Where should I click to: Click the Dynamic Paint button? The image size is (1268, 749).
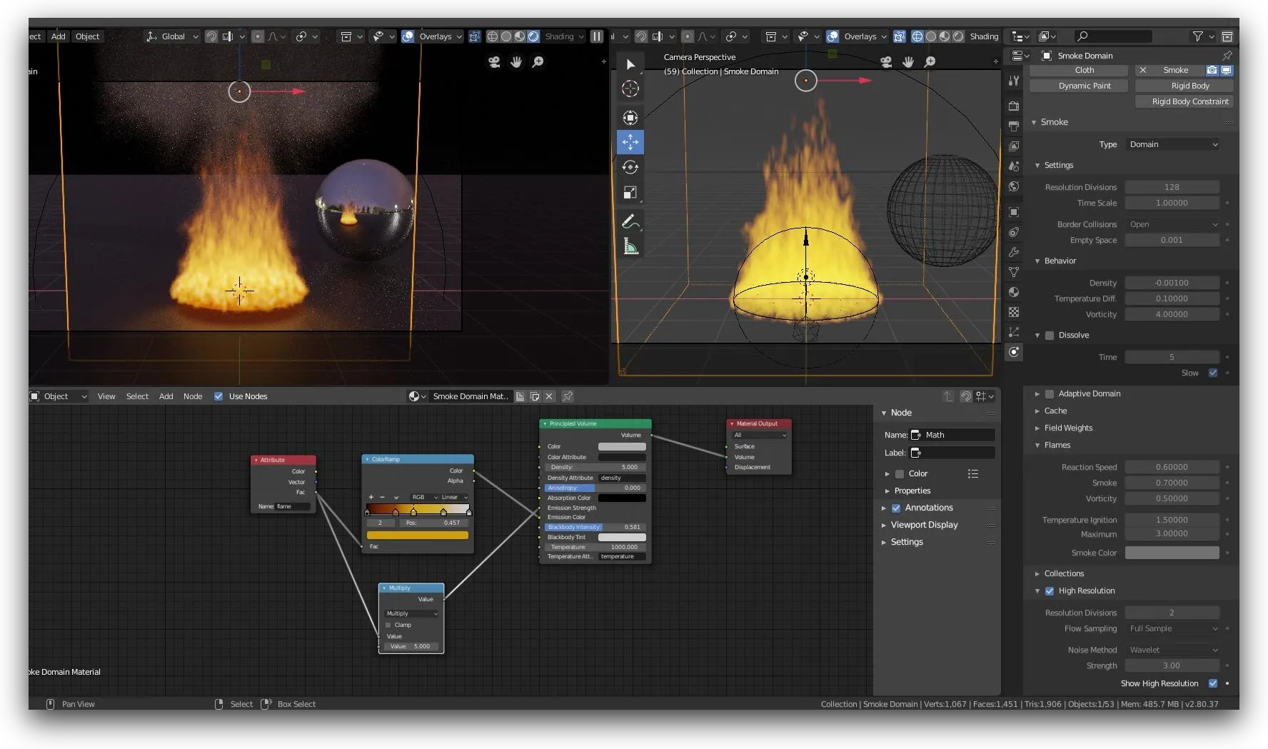point(1084,86)
